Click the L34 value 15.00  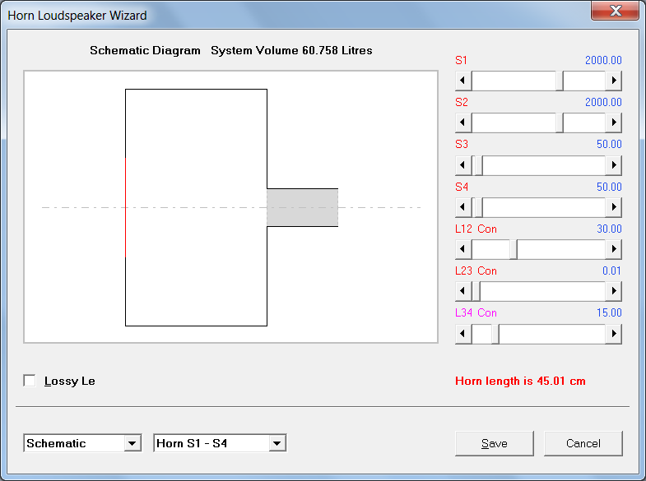coord(609,312)
